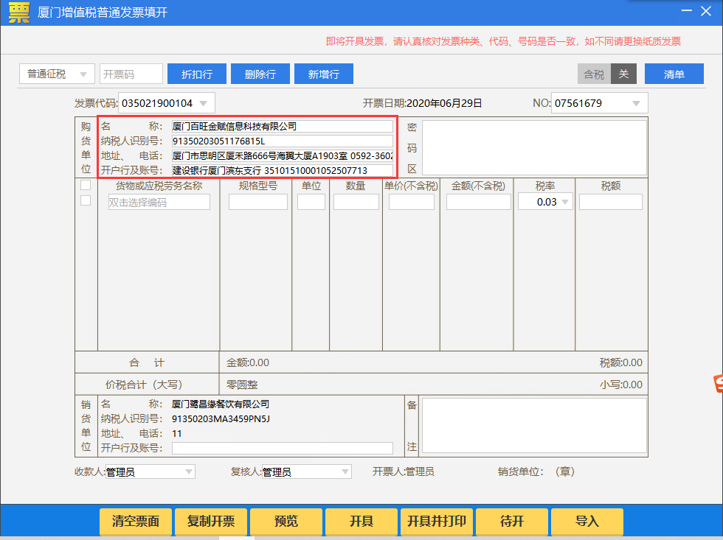This screenshot has width=723, height=540.
Task: Click seller name 厦门鹭昌缘餐饮有限公司
Action: coord(221,404)
